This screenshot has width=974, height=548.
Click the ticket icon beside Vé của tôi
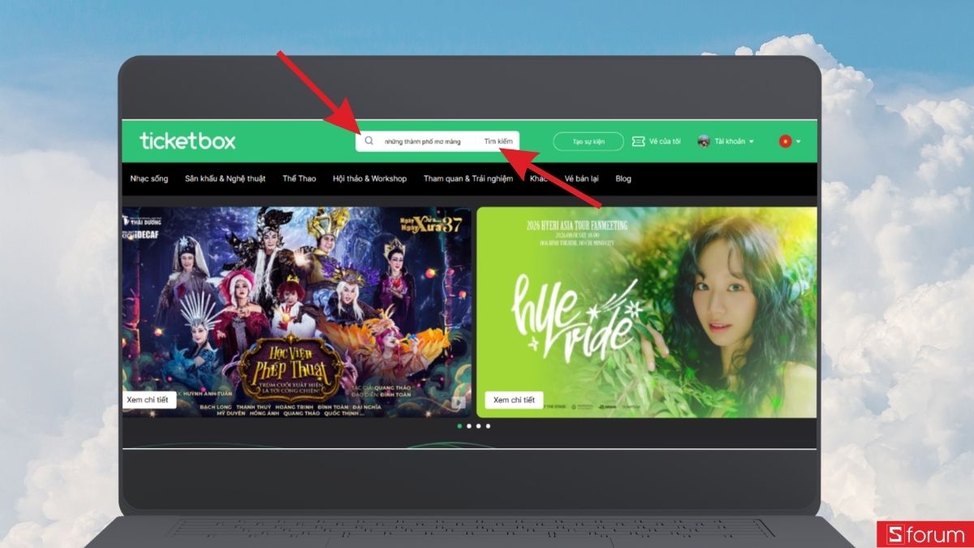[x=639, y=141]
